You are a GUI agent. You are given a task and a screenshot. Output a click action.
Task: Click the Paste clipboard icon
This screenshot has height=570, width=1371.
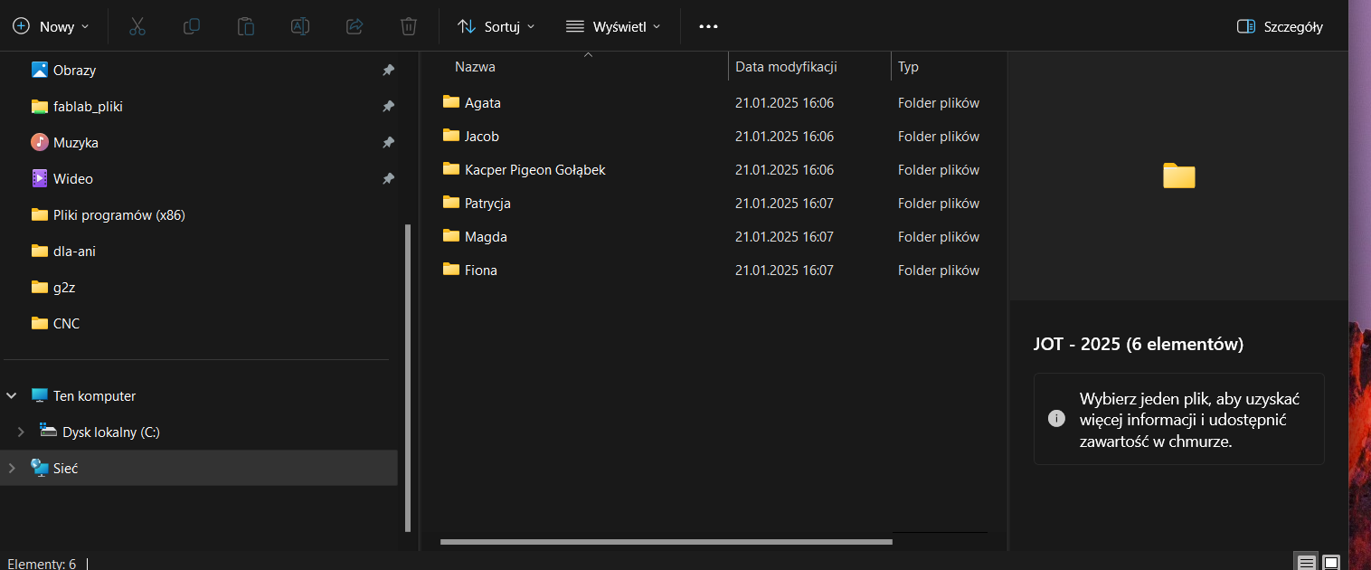[246, 26]
